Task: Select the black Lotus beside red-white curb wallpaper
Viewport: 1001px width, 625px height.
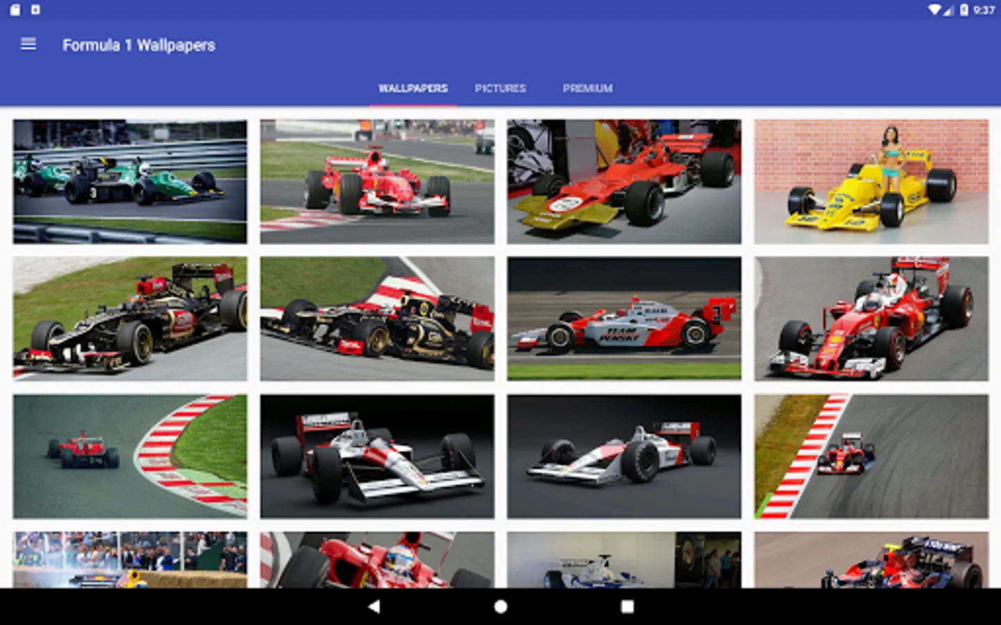Action: (377, 319)
